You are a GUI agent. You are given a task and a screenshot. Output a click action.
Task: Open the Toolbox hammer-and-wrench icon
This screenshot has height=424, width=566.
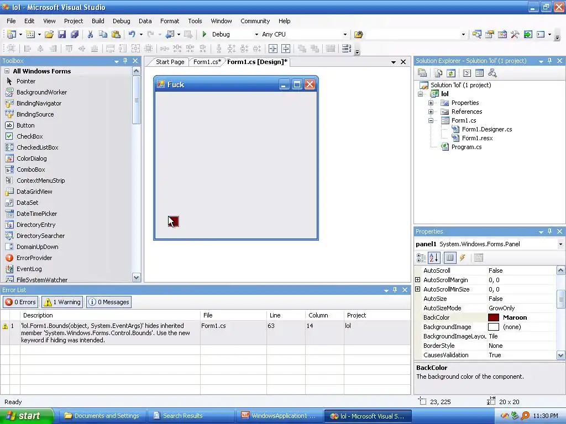pos(515,34)
